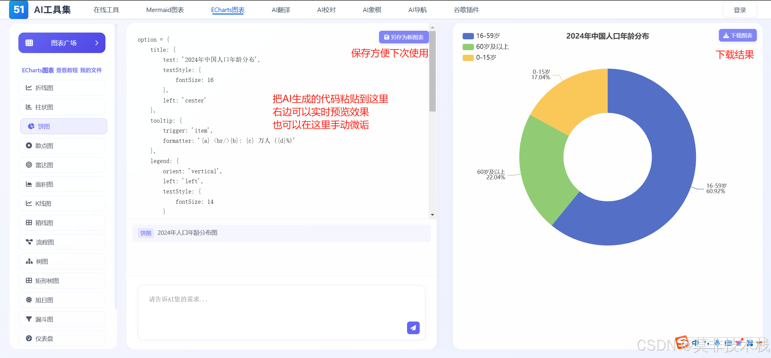
Task: Select the 雷达图 radar chart icon
Action: [x=29, y=165]
